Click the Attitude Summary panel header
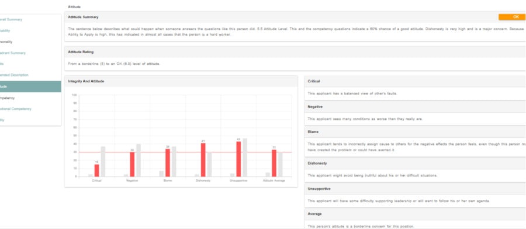This screenshot has height=229, width=526. pyautogui.click(x=295, y=17)
